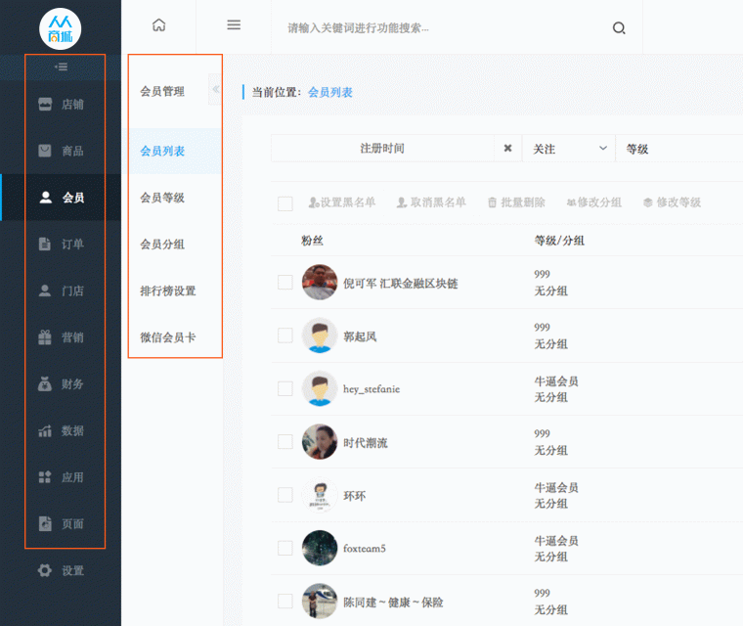Screen dimensions: 743x626
Task: Check the box for 时代潮流
Action: coord(285,441)
